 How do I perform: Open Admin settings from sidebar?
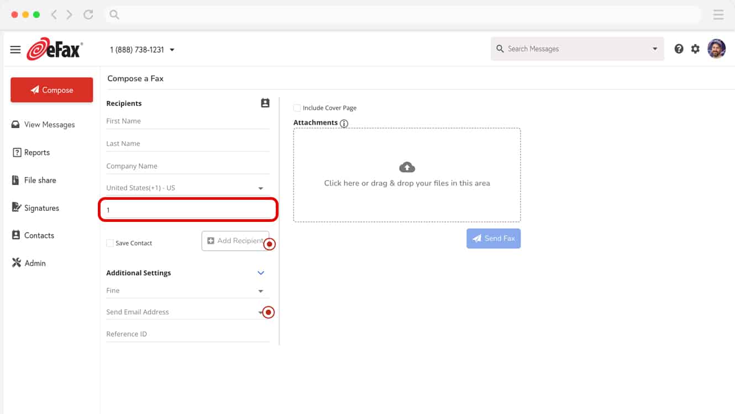[34, 263]
